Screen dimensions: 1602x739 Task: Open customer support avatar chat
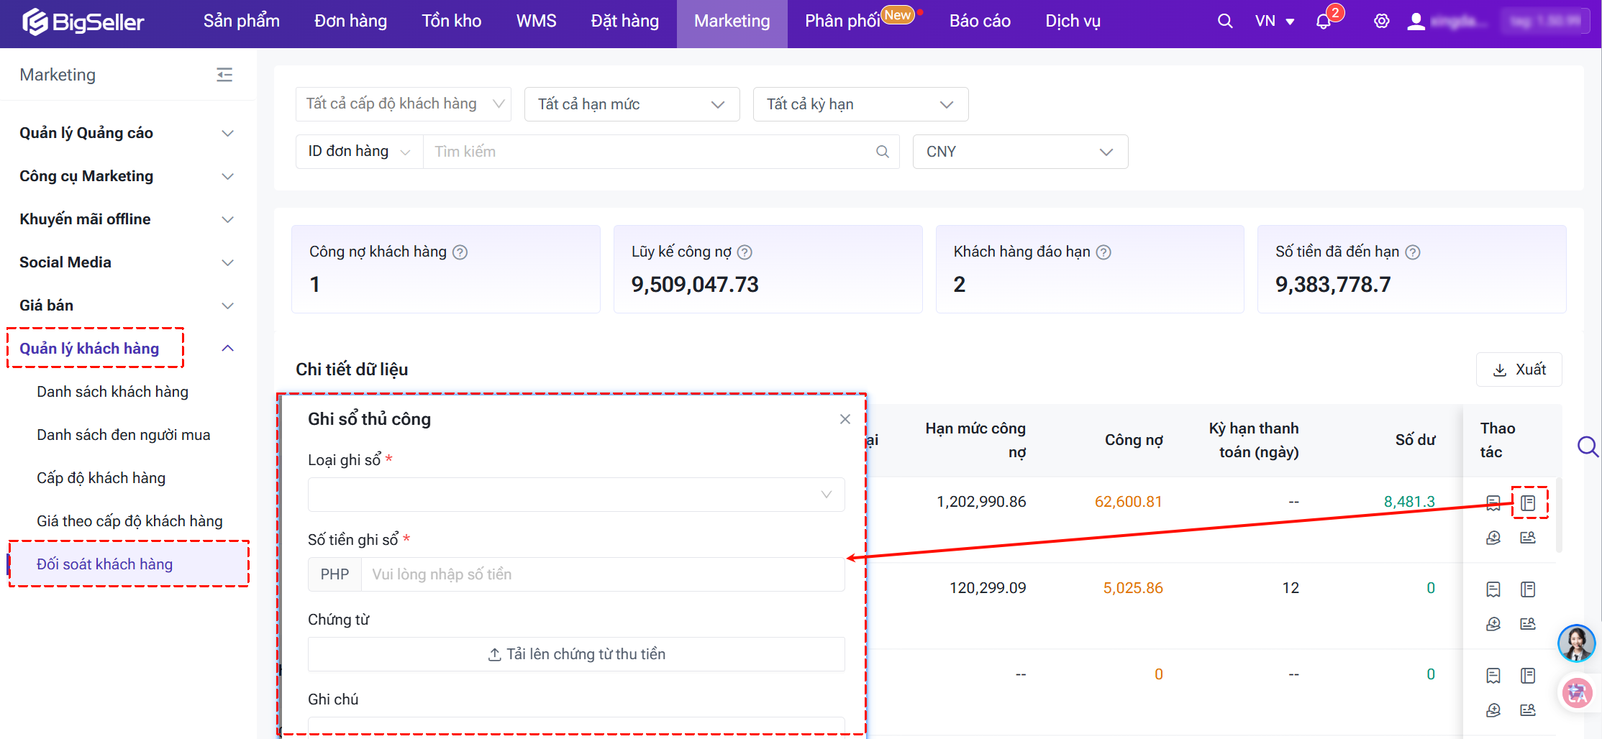point(1576,643)
